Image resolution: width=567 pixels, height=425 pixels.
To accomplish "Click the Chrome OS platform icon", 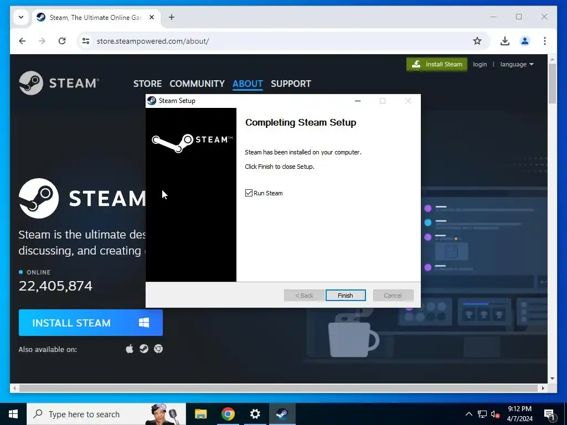I will tap(158, 349).
